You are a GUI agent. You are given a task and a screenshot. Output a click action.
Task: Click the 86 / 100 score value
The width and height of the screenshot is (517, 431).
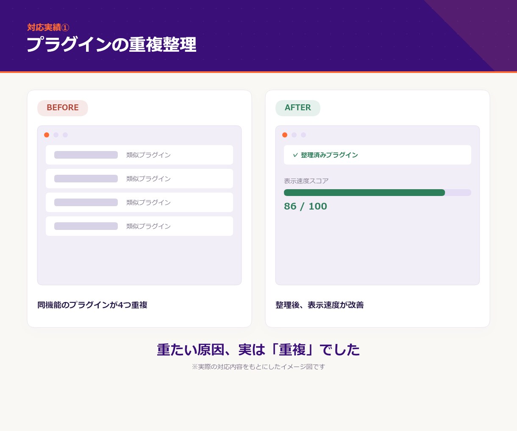click(306, 207)
